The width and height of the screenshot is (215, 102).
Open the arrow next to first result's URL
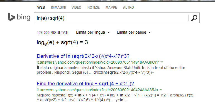tap(162, 62)
